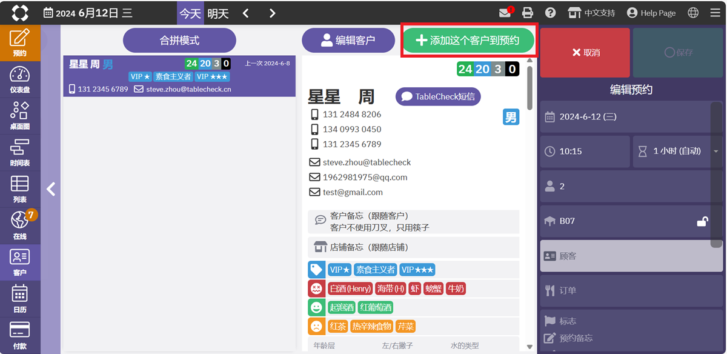Click the 白酒(Henry) allergy tag
Viewport: 727px width, 354px height.
[x=350, y=289]
